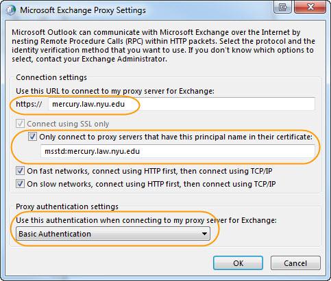The width and height of the screenshot is (331, 281).
Task: Click into the msstd:mercury.law.nyu.edu principal name field
Action: coord(177,151)
